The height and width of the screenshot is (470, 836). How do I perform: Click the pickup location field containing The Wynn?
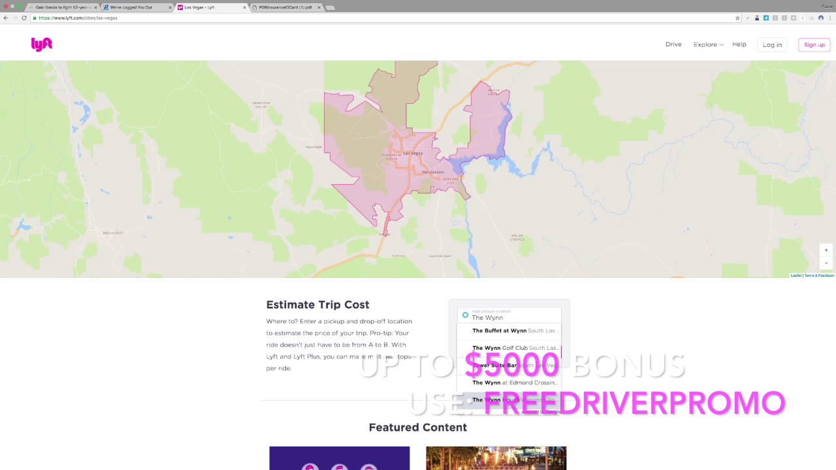(509, 315)
